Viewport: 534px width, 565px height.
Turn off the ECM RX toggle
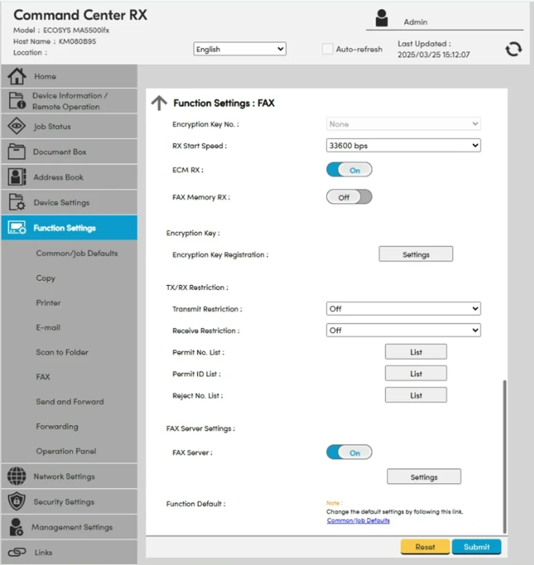tap(349, 170)
